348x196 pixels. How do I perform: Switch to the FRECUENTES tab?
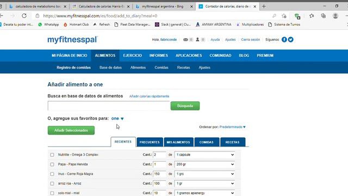150,142
